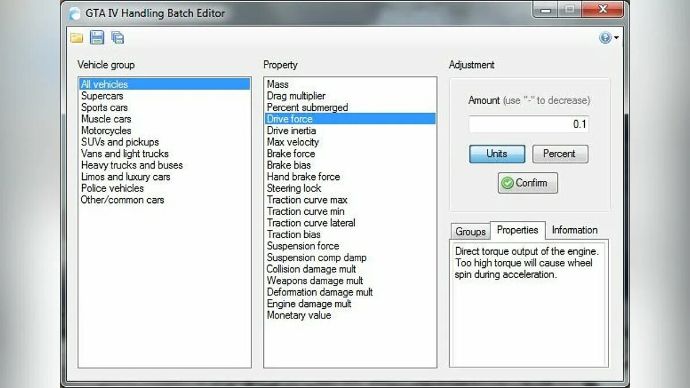This screenshot has height=388, width=690.
Task: Select Units adjustment mode
Action: pos(497,153)
